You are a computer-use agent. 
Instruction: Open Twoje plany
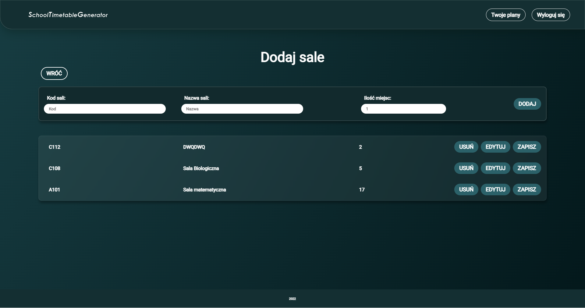[505, 15]
